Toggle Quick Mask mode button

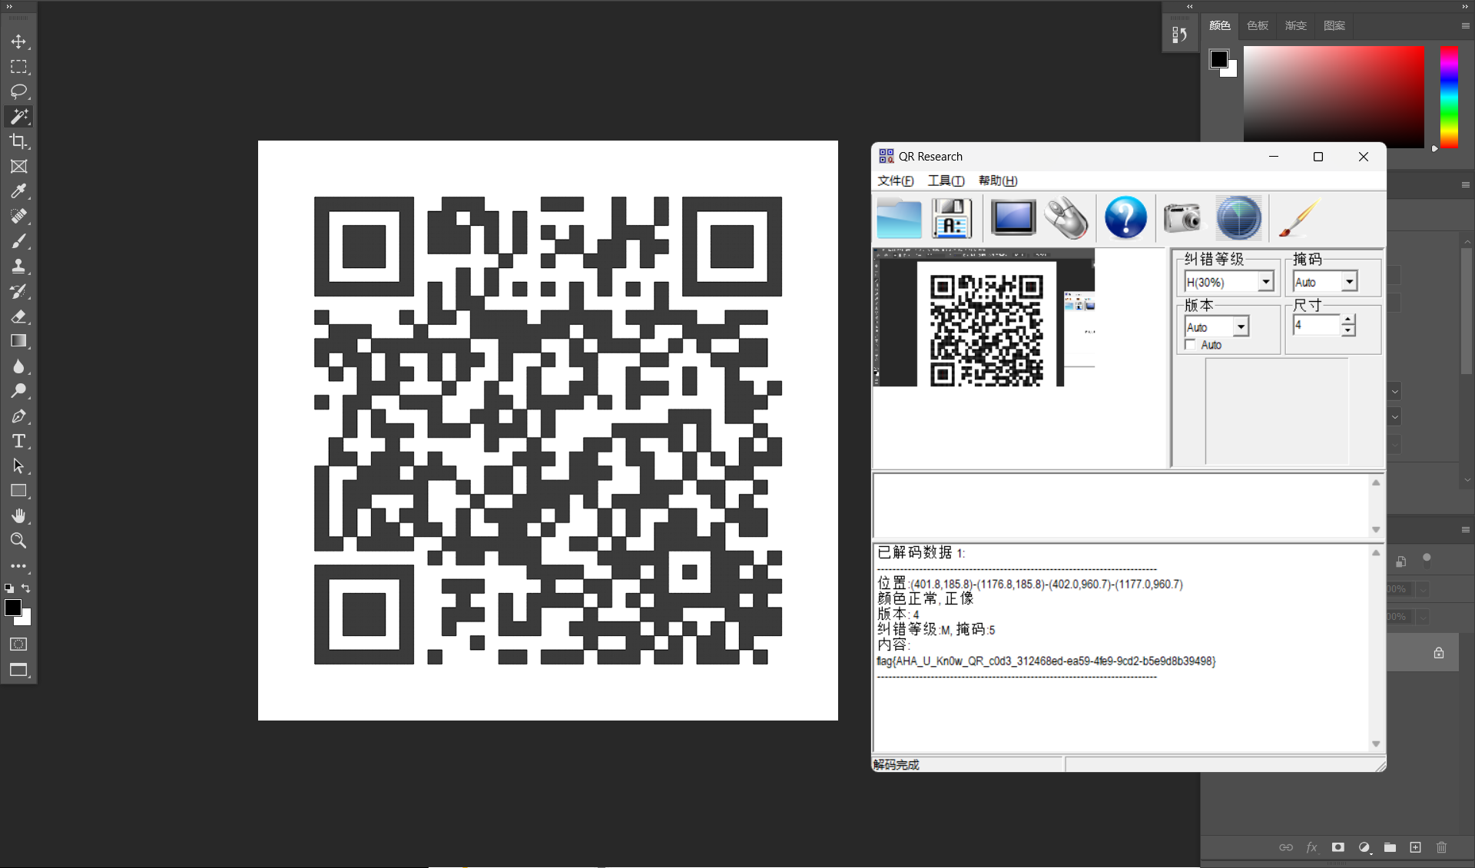[18, 644]
